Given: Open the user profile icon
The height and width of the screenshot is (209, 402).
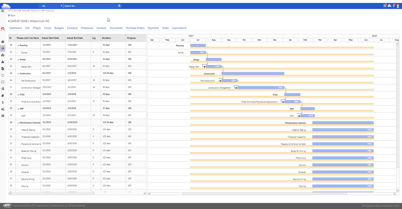Looking at the screenshot, I should [398, 6].
